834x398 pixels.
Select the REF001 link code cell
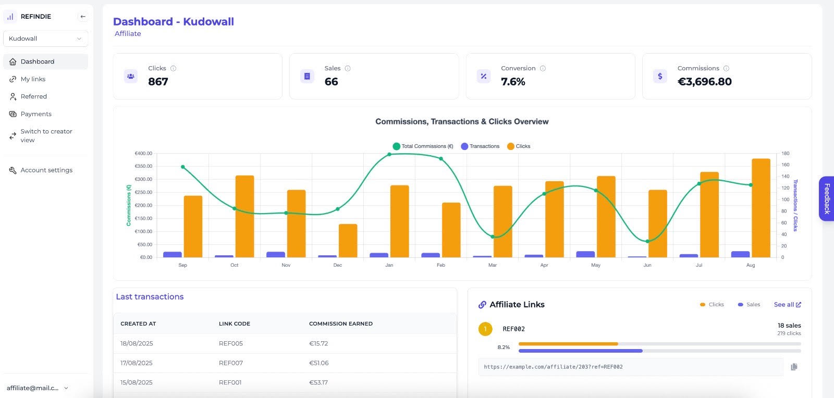point(230,382)
